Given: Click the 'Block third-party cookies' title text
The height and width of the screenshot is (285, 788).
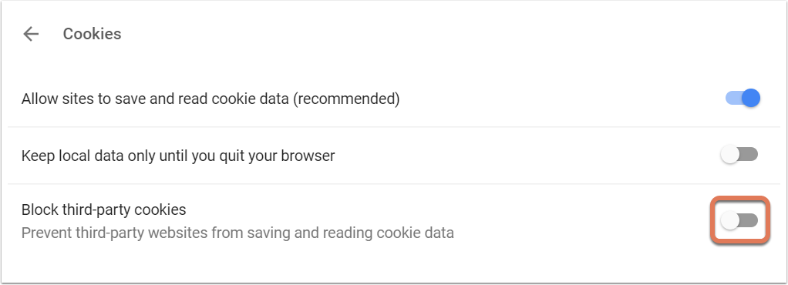Looking at the screenshot, I should click(103, 210).
